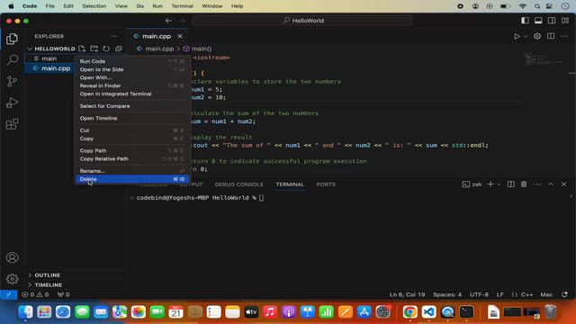Choose Delete in the context menu
576x324 pixels.
[132, 179]
